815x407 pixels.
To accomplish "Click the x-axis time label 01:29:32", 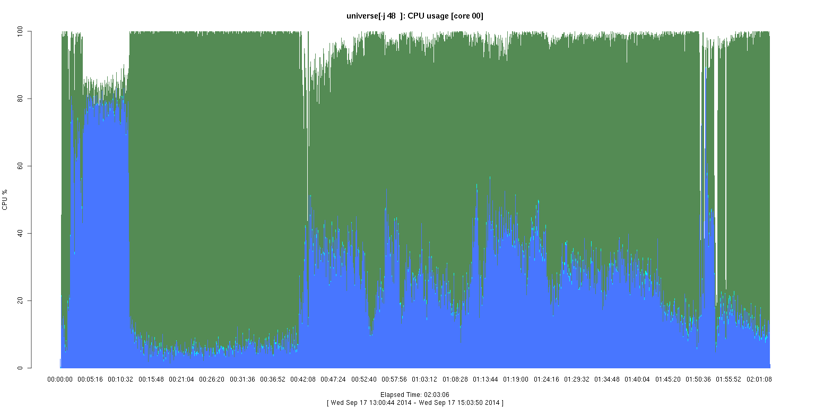I will (x=577, y=379).
